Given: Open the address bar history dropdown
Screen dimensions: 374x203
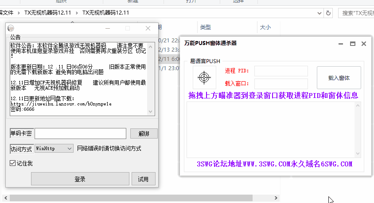Looking at the screenshot, I should [319, 13].
